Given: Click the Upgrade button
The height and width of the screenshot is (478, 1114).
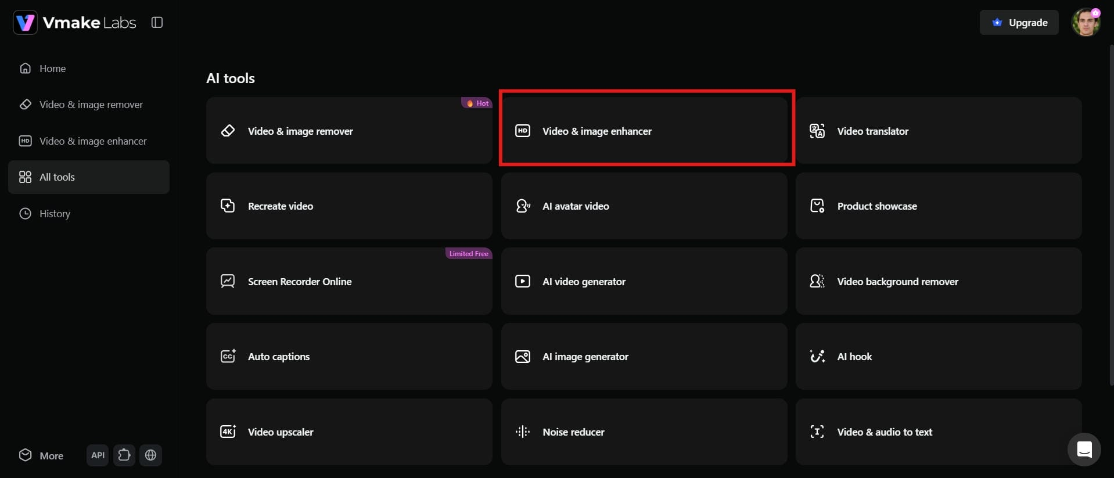Looking at the screenshot, I should [x=1019, y=23].
